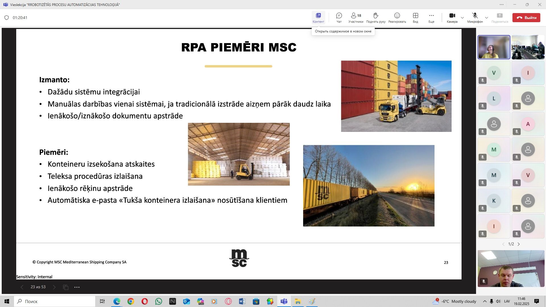The width and height of the screenshot is (546, 307).
Task: Click the Поделиться share button
Action: [x=500, y=18]
